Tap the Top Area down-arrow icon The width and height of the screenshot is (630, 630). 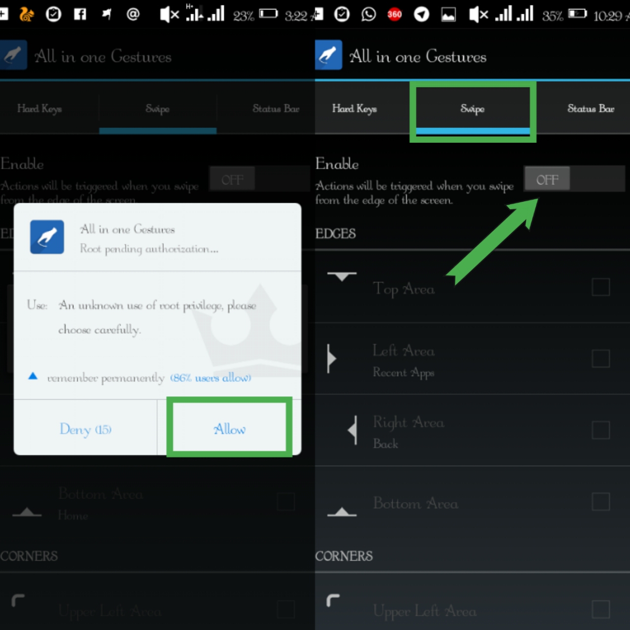click(x=342, y=276)
